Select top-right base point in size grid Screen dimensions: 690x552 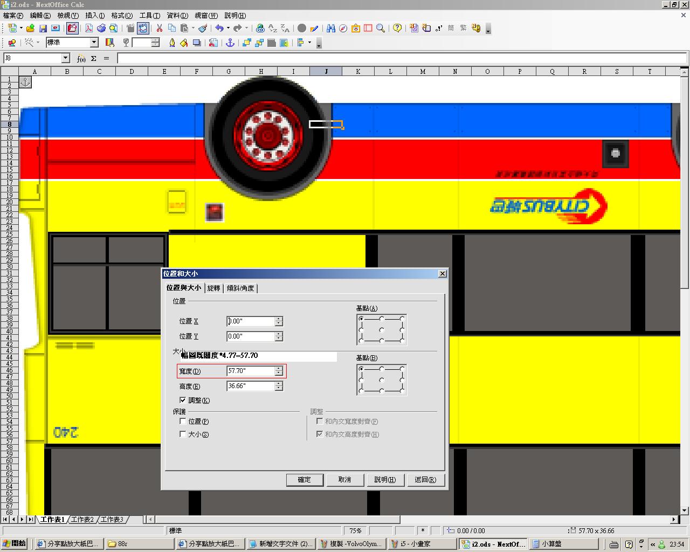coord(402,369)
